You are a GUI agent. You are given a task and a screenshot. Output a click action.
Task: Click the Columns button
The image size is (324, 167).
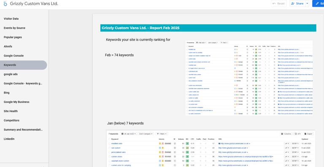pyautogui.click(x=286, y=134)
